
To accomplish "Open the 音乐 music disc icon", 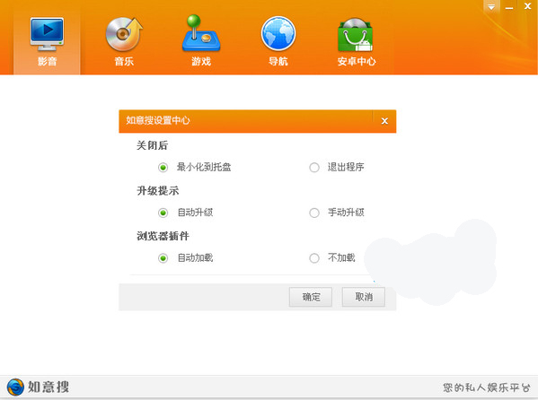I will pos(124,34).
